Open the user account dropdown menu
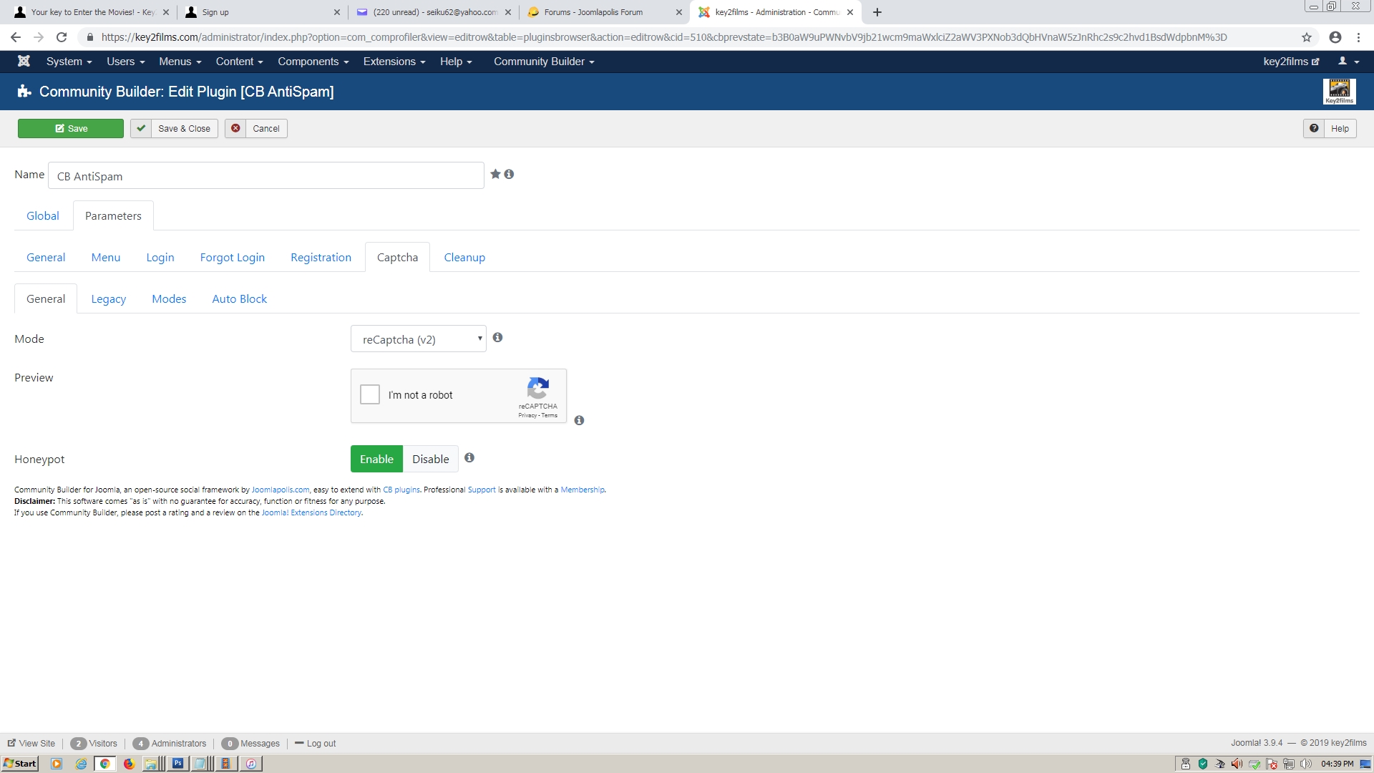This screenshot has width=1374, height=773. coord(1348,62)
